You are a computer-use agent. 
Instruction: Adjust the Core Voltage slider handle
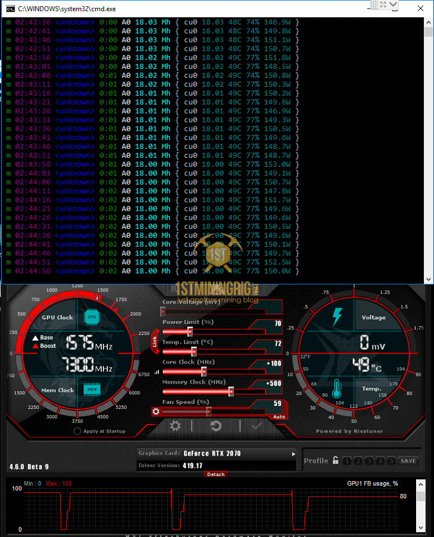[x=163, y=312]
